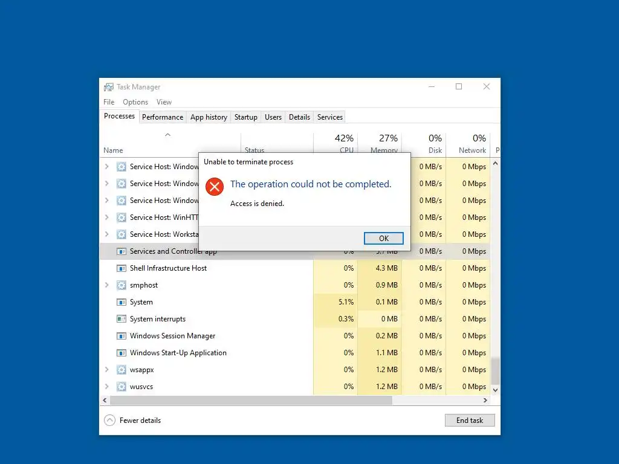
Task: Select the Windows Session Manager process
Action: 294,336
